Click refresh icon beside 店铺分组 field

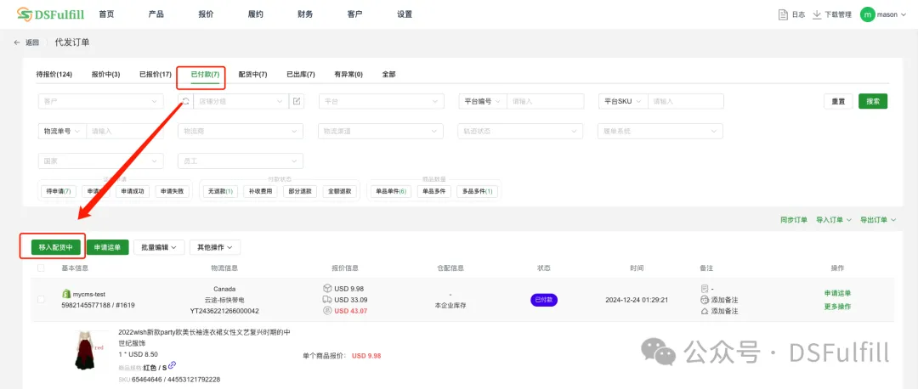(184, 101)
